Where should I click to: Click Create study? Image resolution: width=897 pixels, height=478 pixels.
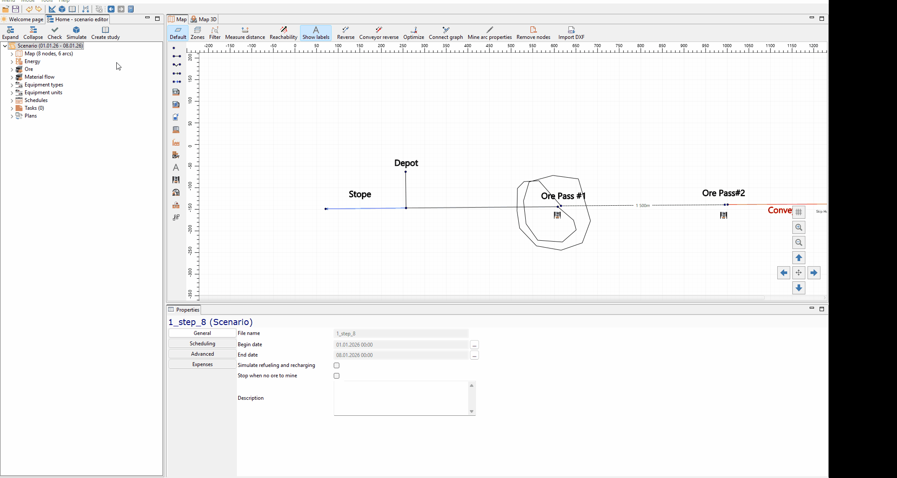[105, 33]
